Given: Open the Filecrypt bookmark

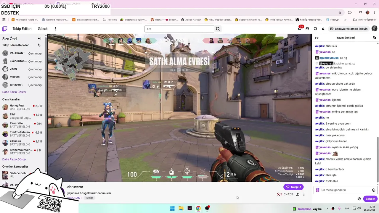Looking at the screenshot, I should (333, 20).
